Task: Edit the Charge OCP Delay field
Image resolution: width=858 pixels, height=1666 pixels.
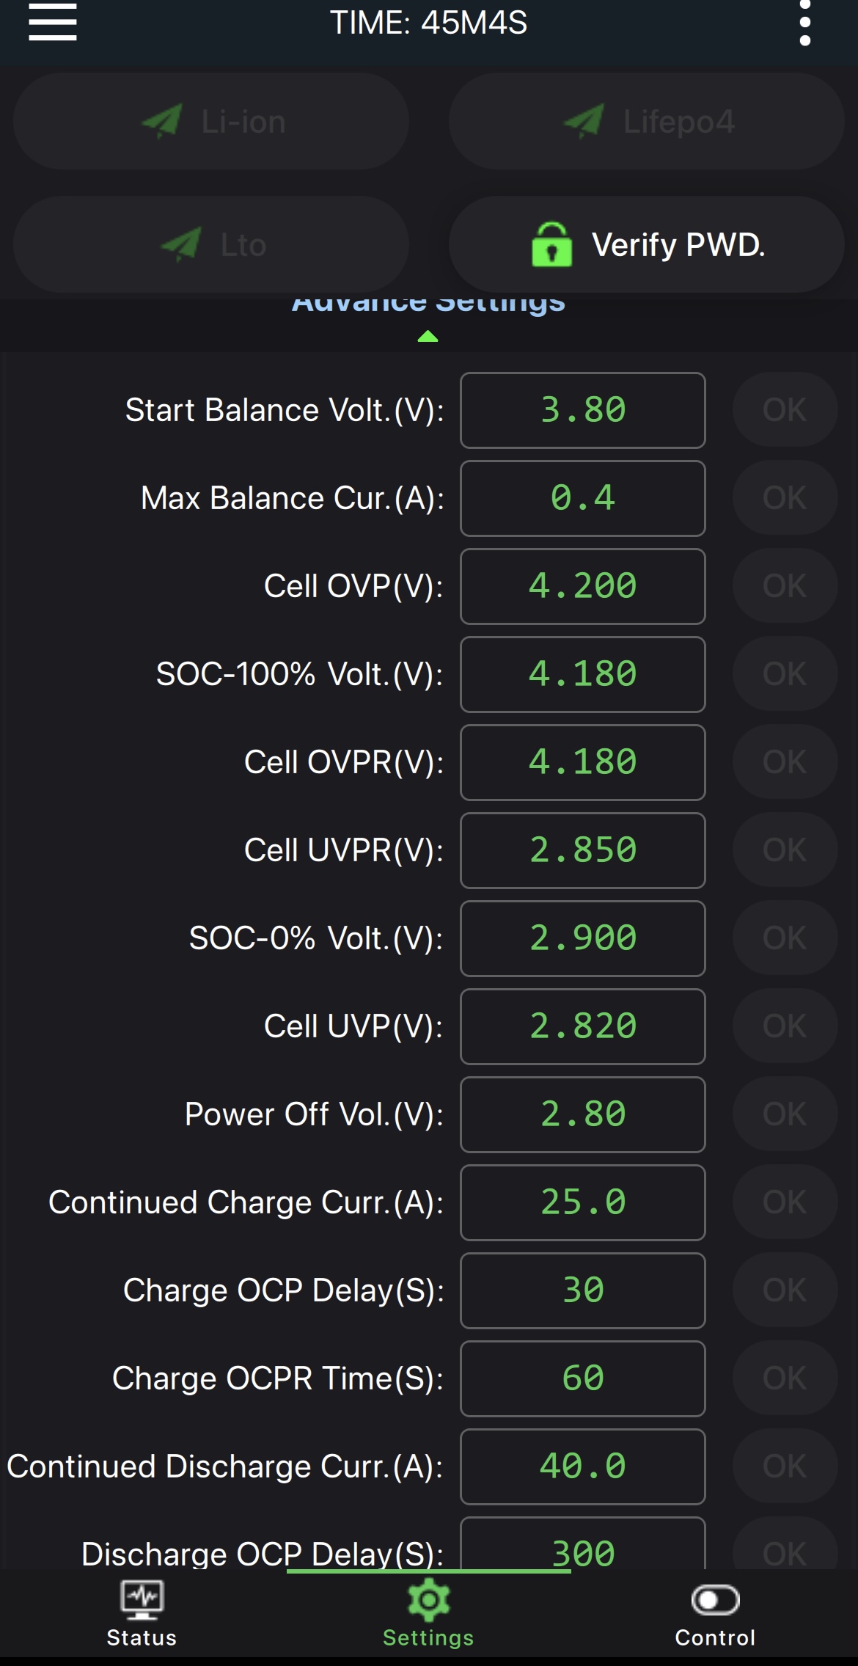Action: [x=583, y=1290]
